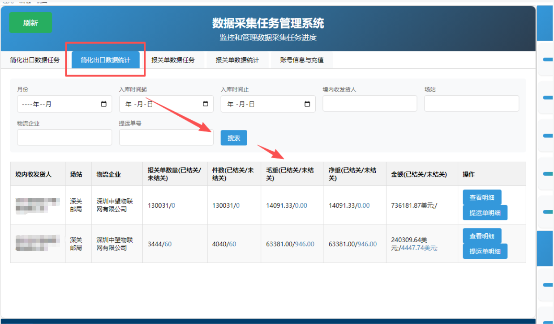554x324 pixels.
Task: Open the 月份 calendar picker icon
Action: 104,104
